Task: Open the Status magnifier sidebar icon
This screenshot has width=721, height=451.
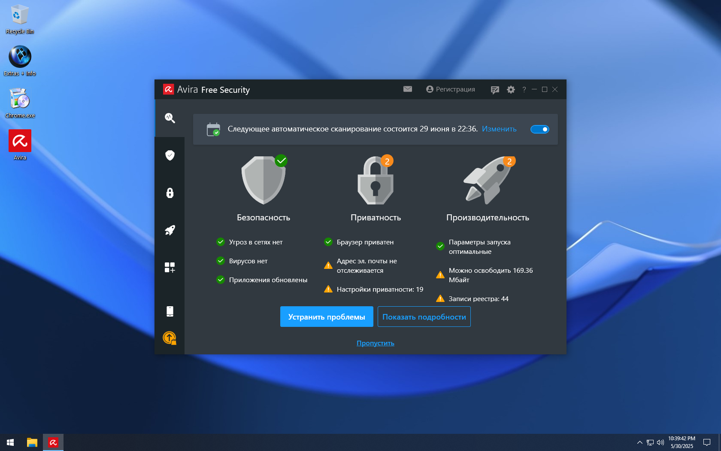Action: tap(170, 118)
